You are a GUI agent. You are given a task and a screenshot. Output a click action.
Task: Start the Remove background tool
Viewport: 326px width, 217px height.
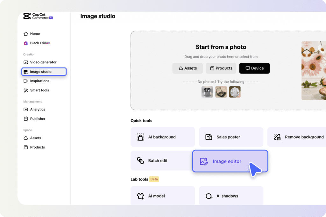297,137
